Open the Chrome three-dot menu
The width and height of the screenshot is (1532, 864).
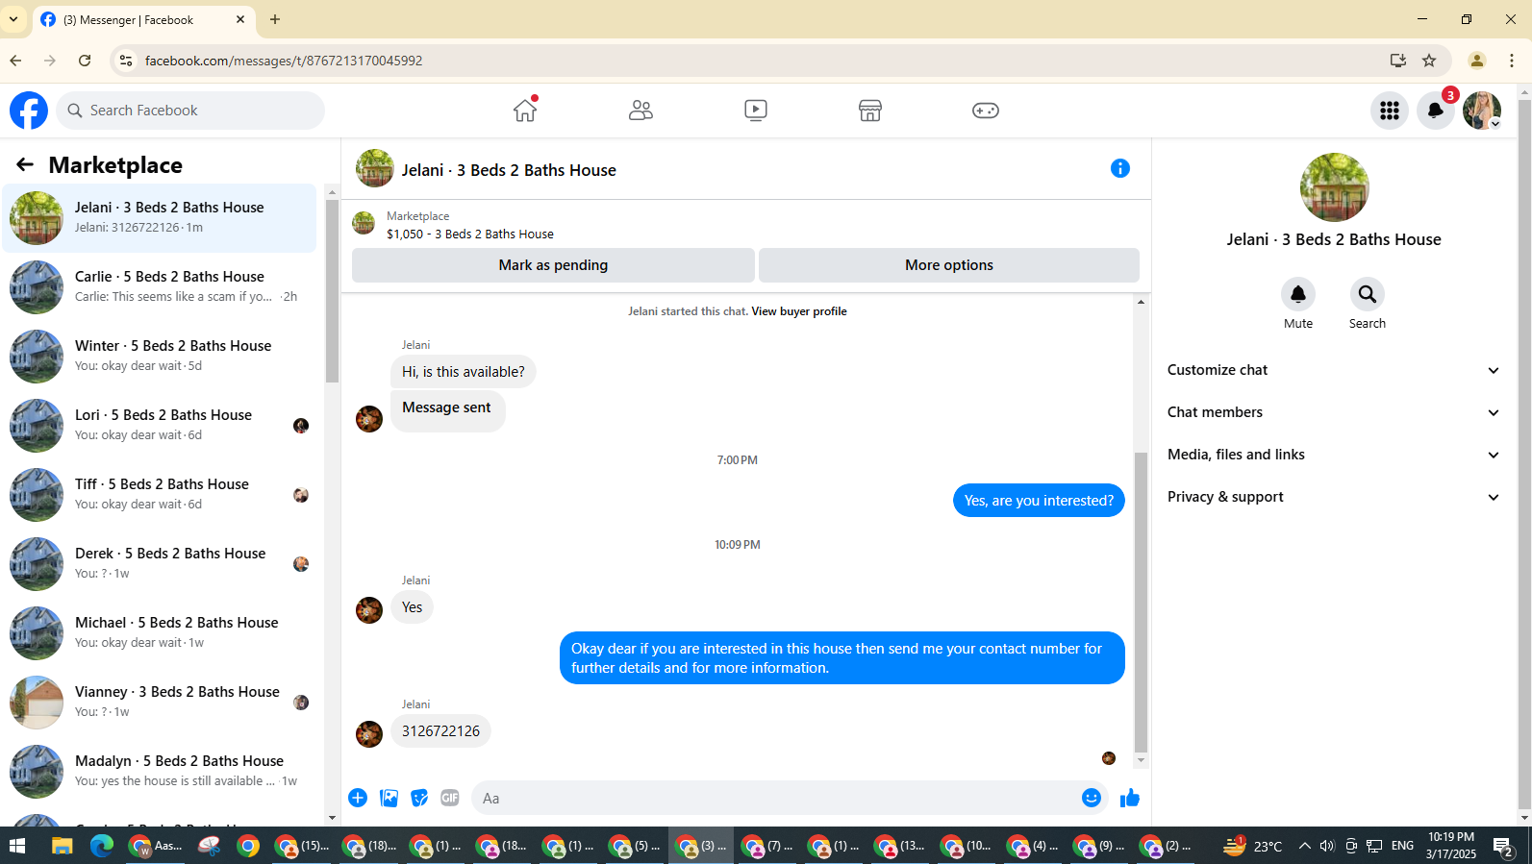click(x=1512, y=61)
